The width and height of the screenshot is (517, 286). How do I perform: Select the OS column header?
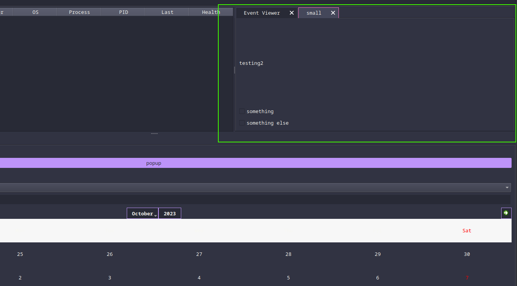[35, 12]
